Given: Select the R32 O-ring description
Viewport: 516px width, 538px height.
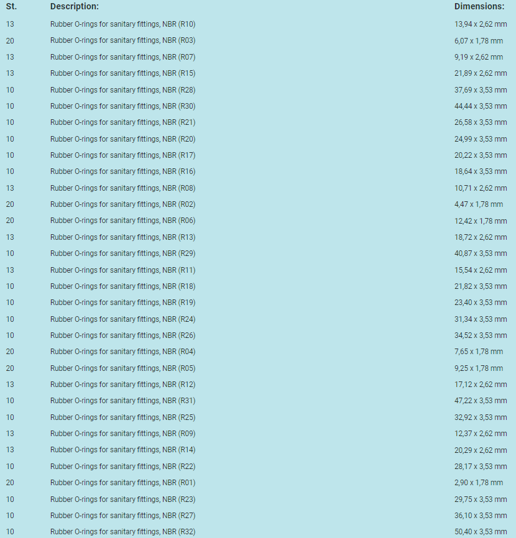Looking at the screenshot, I should click(122, 532).
